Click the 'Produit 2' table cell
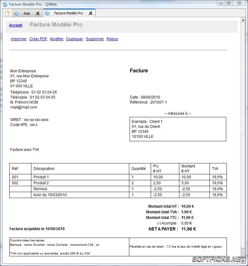 pos(80,183)
